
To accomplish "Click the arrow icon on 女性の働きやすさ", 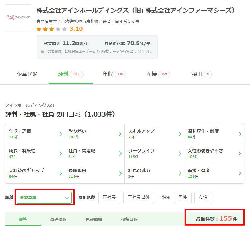I will (240, 153).
